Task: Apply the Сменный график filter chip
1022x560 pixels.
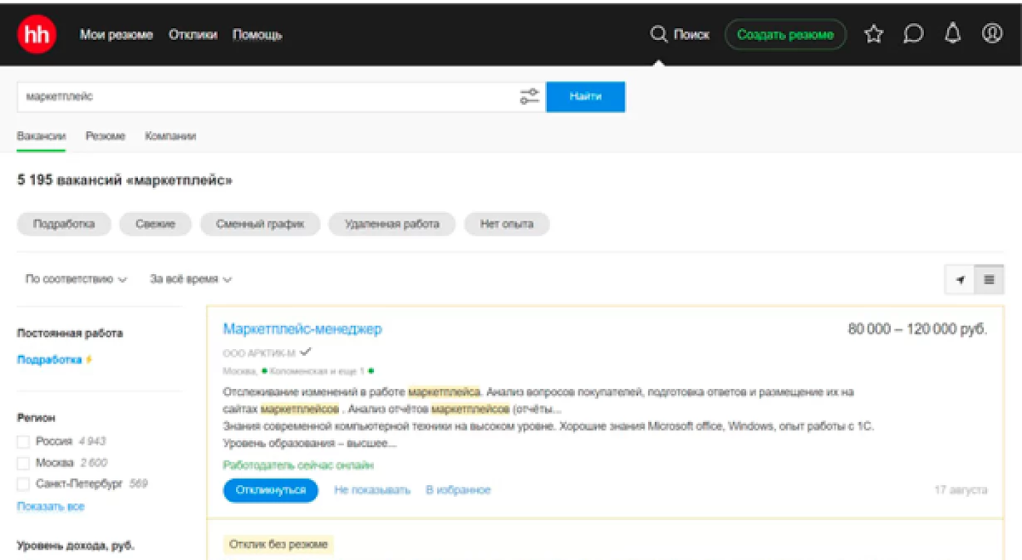Action: tap(260, 225)
